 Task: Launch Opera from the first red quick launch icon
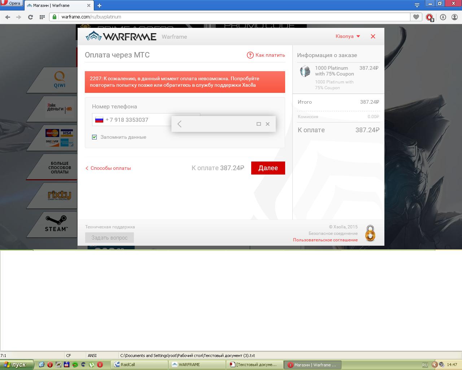(50, 365)
